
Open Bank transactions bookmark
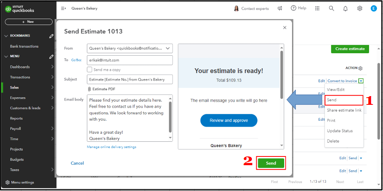[24, 46]
